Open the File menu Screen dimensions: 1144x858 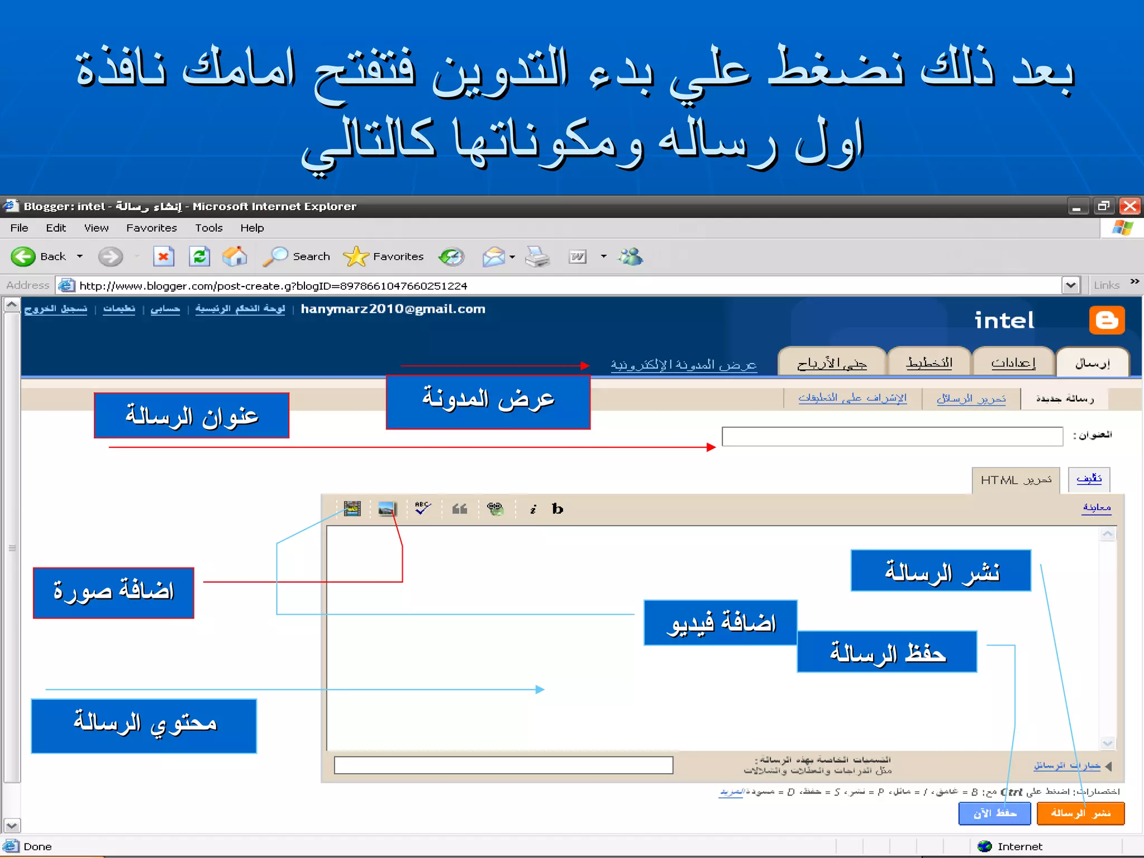coord(19,228)
